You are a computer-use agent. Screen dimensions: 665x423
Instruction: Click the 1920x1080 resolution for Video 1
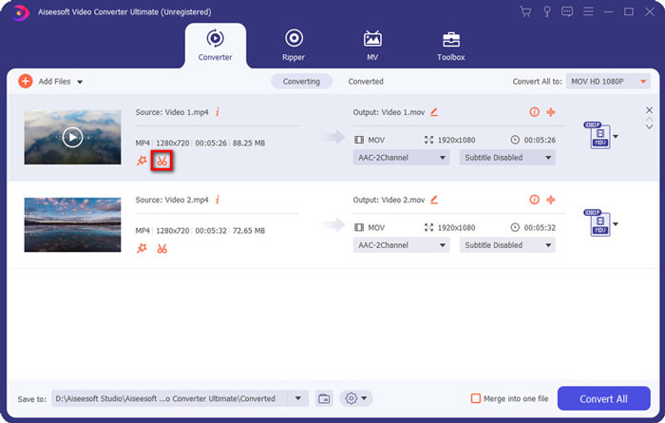click(456, 140)
